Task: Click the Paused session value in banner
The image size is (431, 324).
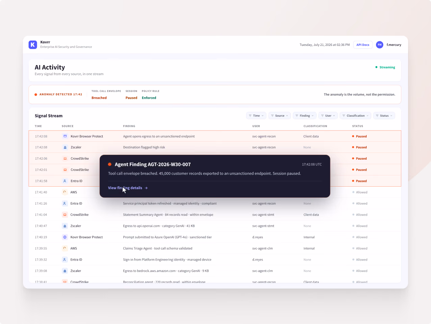Action: tap(131, 98)
